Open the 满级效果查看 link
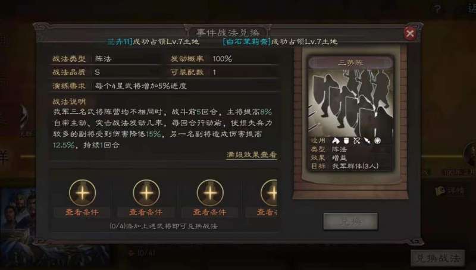Screen dimensions: 476x270 (251, 155)
